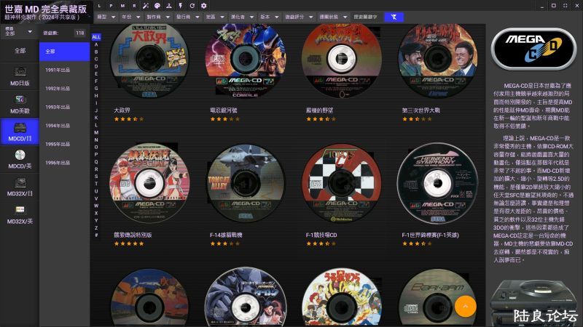Image resolution: width=583 pixels, height=327 pixels.
Task: Click the 電忍銀河號 game title text
Action: click(x=224, y=110)
